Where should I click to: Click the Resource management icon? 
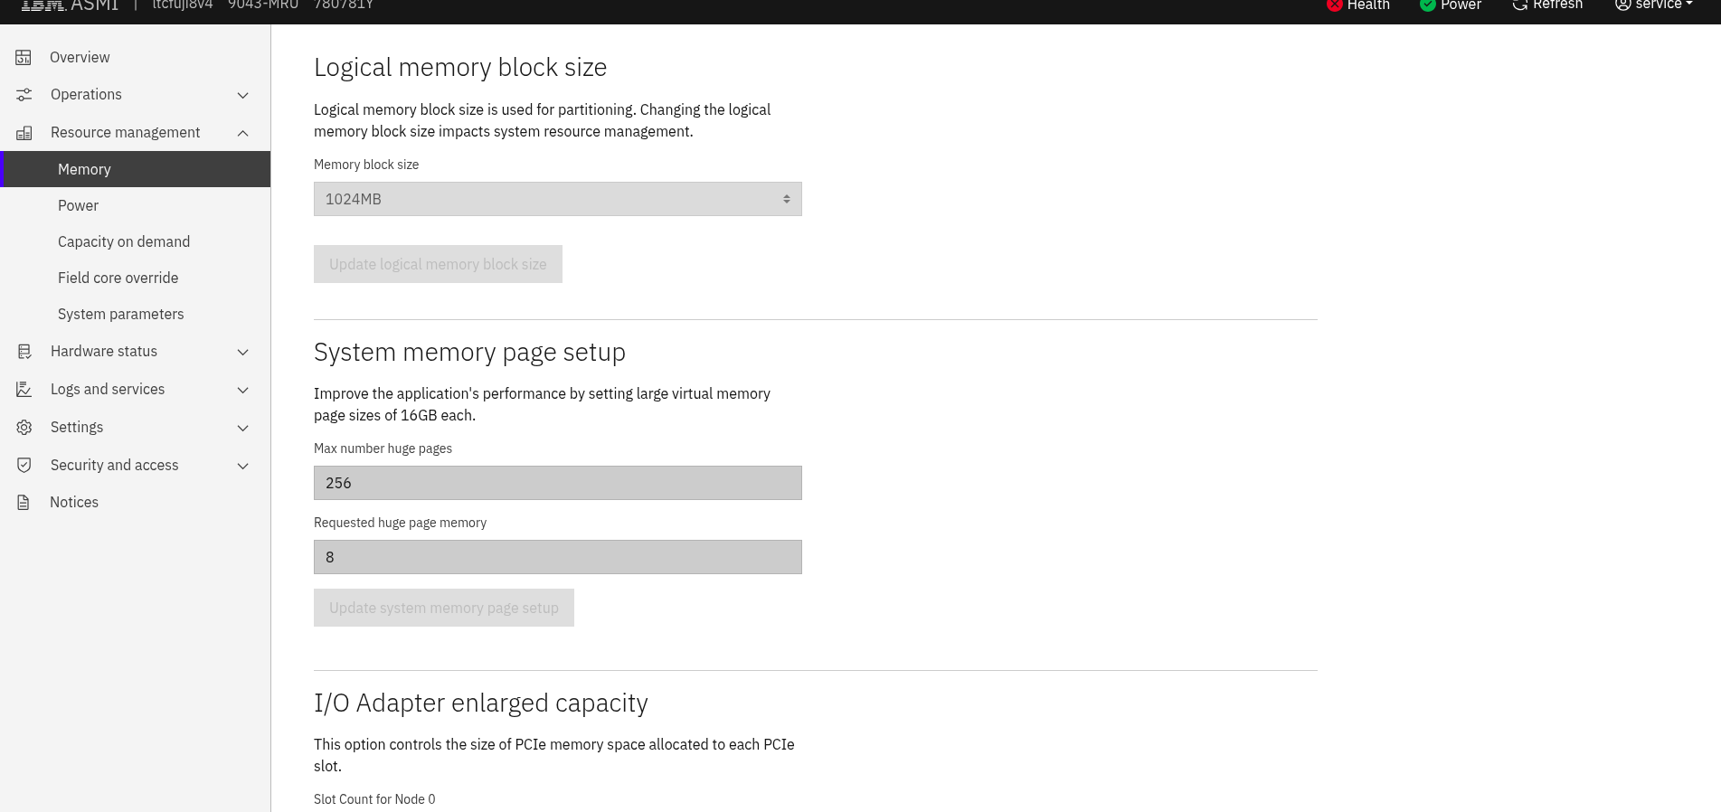pos(24,133)
